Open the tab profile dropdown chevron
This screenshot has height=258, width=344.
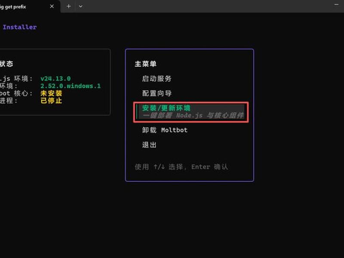[80, 6]
